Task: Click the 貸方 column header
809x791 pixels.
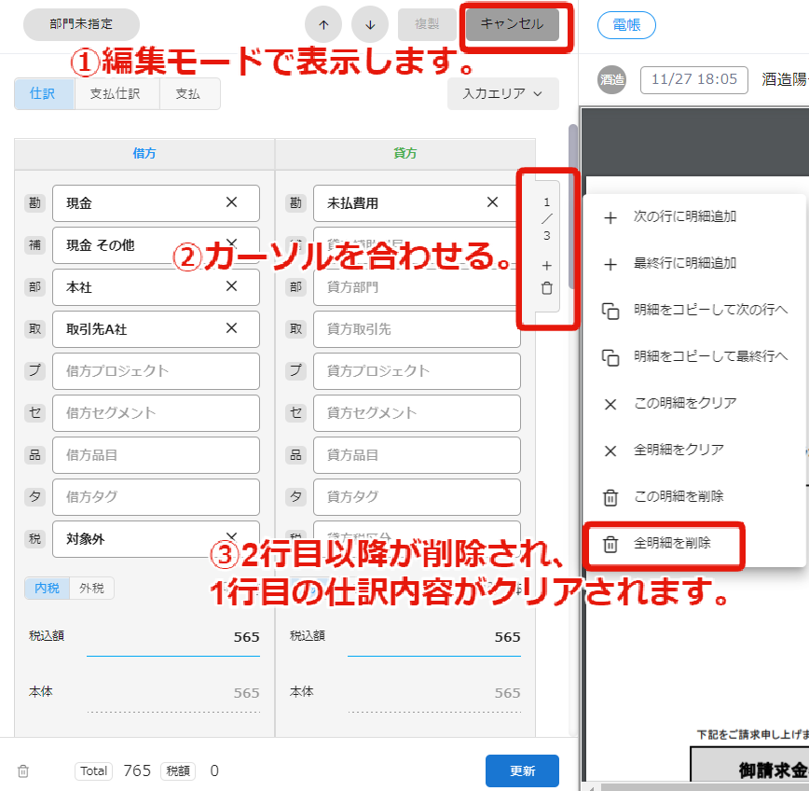Action: pos(405,153)
